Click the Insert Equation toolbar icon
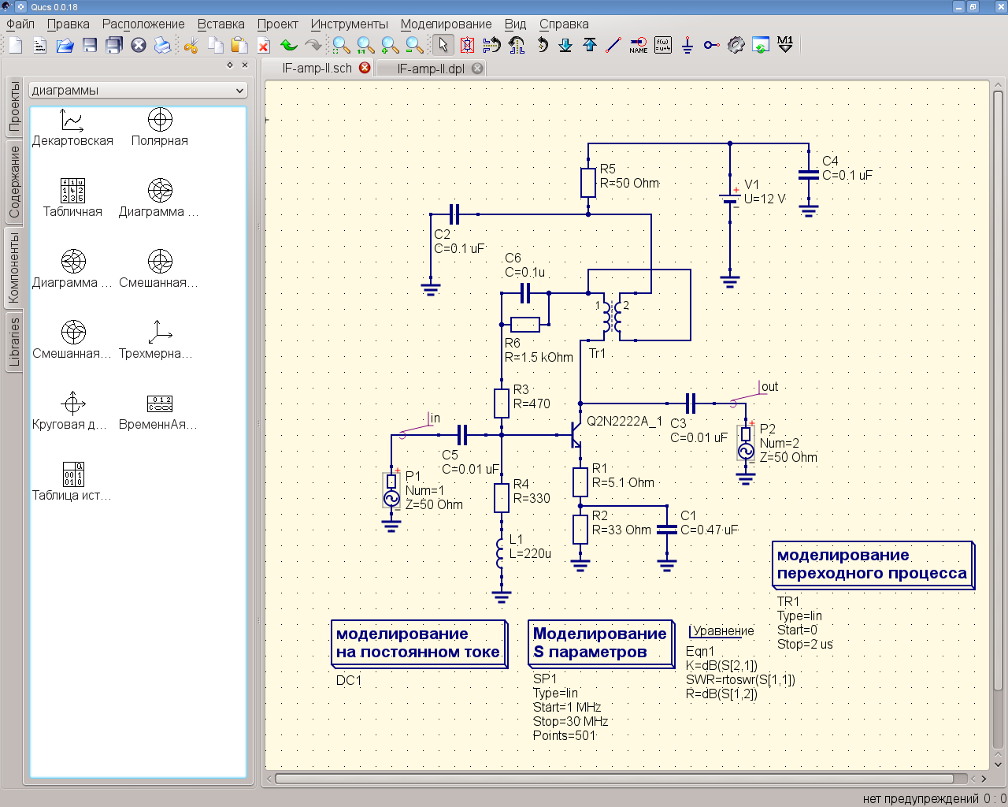The width and height of the screenshot is (1008, 807). pos(663,45)
